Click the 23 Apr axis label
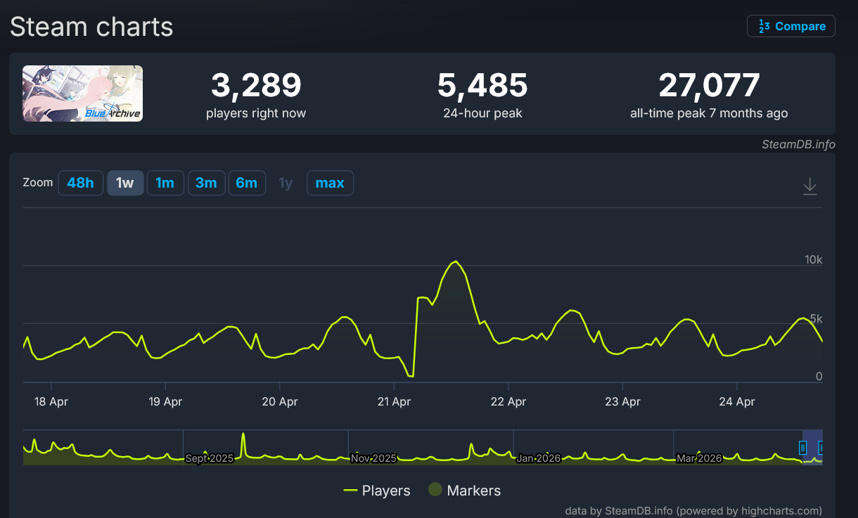The height and width of the screenshot is (518, 858). pos(622,402)
